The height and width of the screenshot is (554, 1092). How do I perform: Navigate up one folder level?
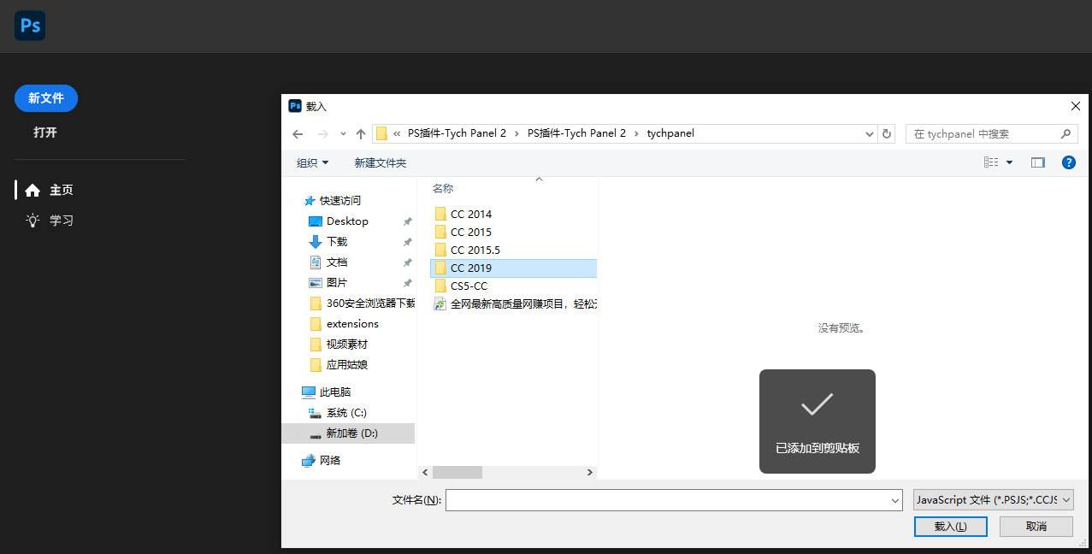pos(361,134)
